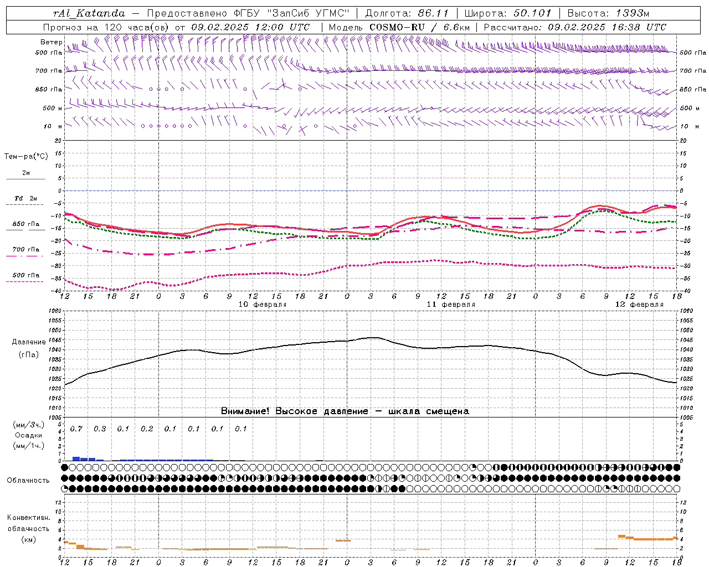This screenshot has height=567, width=709.
Task: Click the 0.2 precipitation amount value
Action: pyautogui.click(x=147, y=429)
